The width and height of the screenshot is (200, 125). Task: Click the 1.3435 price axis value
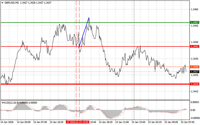pos(195,59)
